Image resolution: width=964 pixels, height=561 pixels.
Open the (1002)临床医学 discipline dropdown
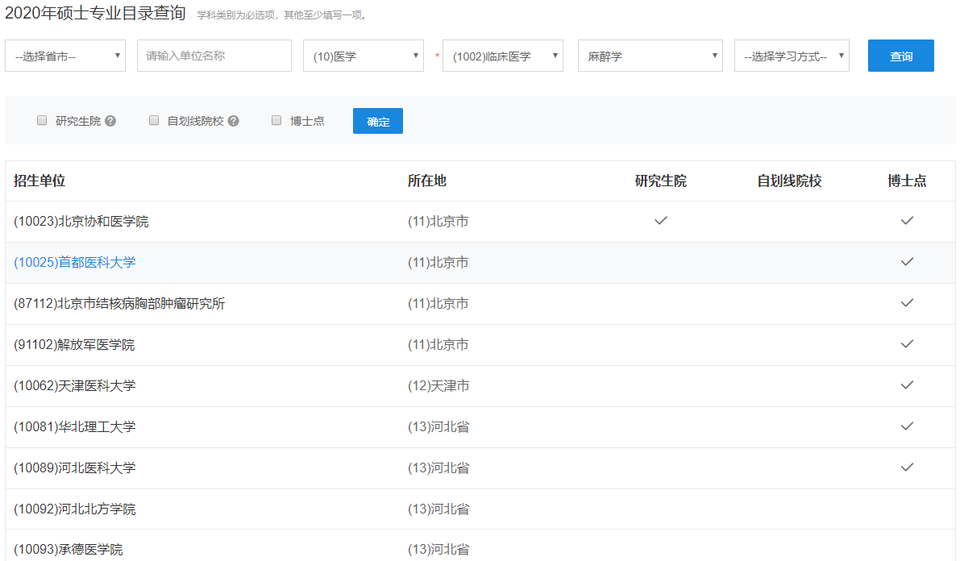click(x=503, y=56)
